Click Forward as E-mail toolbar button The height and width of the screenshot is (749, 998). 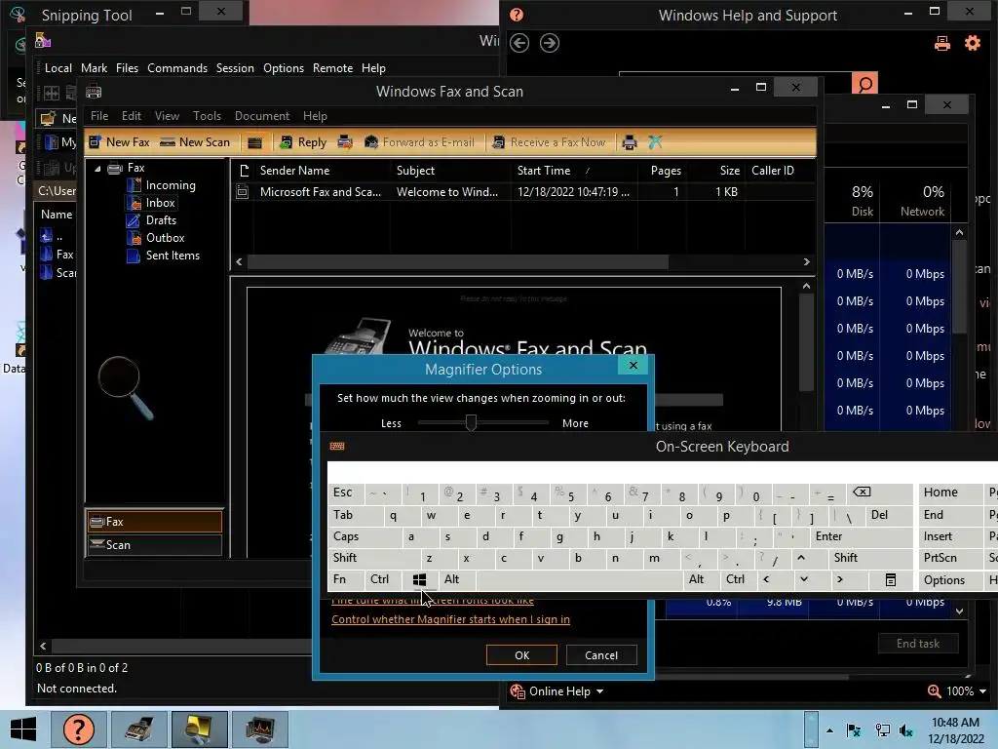419,142
